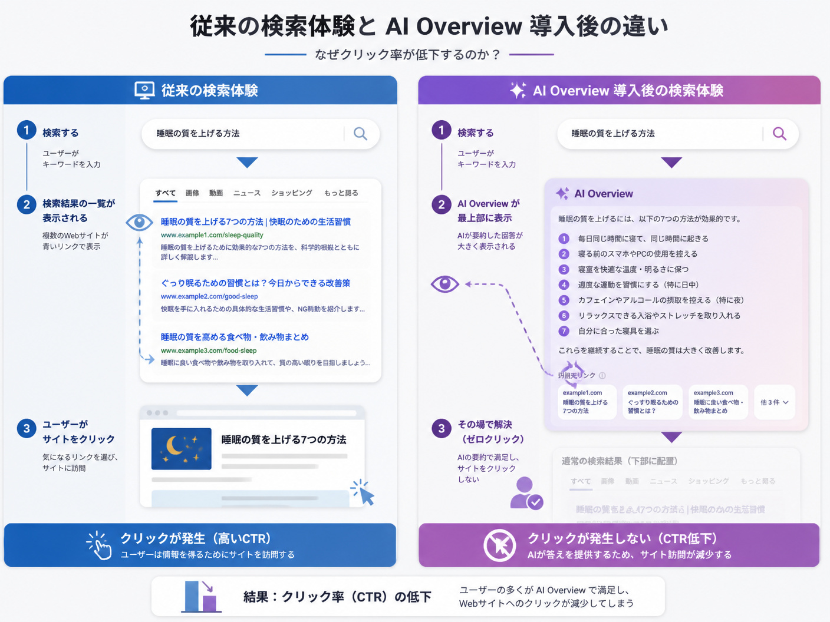Click the クリックが発生（高いCTR）banner
Viewport: 830px width, 622px height.
(200, 545)
